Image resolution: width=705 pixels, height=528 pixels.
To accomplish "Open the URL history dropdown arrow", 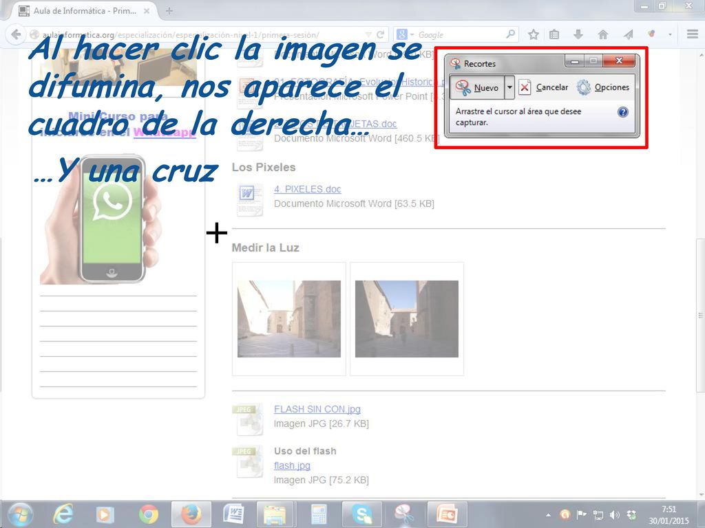I will point(368,34).
